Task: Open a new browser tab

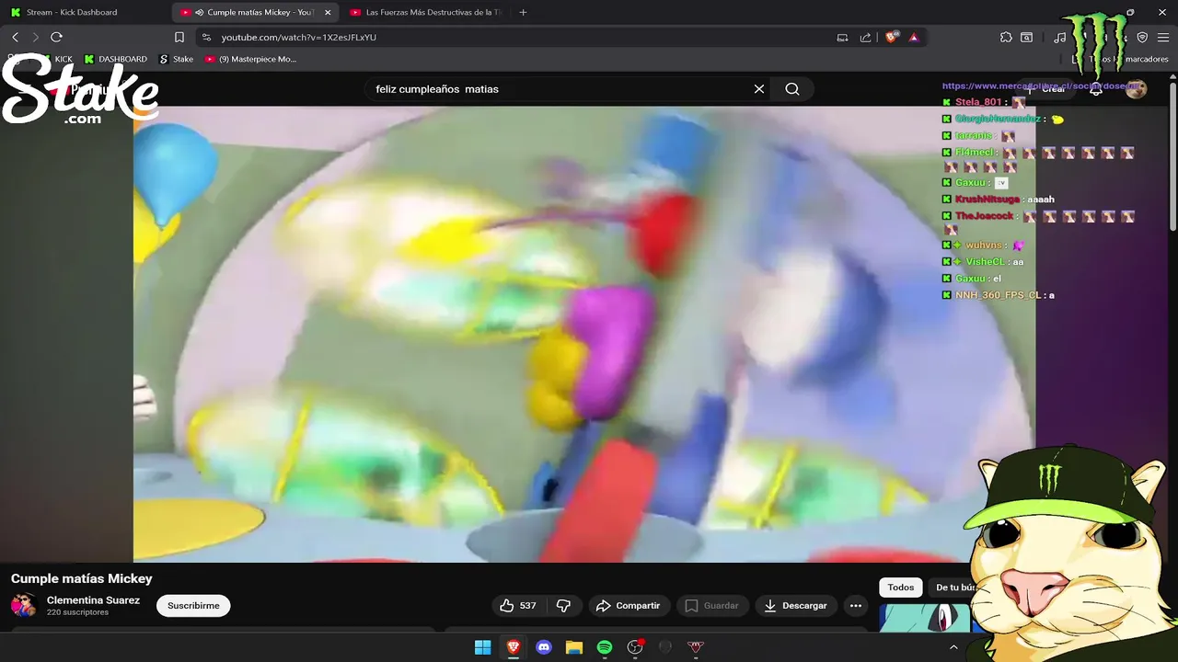Action: pos(523,13)
